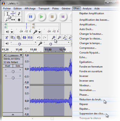Image resolution: width=120 pixels, height=121 pixels.
Task: Toggle the Muet button on track
Action: click(8, 66)
